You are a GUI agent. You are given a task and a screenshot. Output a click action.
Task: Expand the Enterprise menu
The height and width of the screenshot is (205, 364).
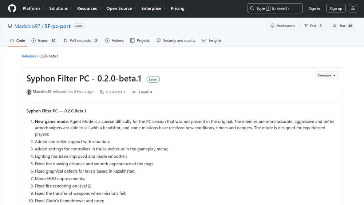(153, 8)
